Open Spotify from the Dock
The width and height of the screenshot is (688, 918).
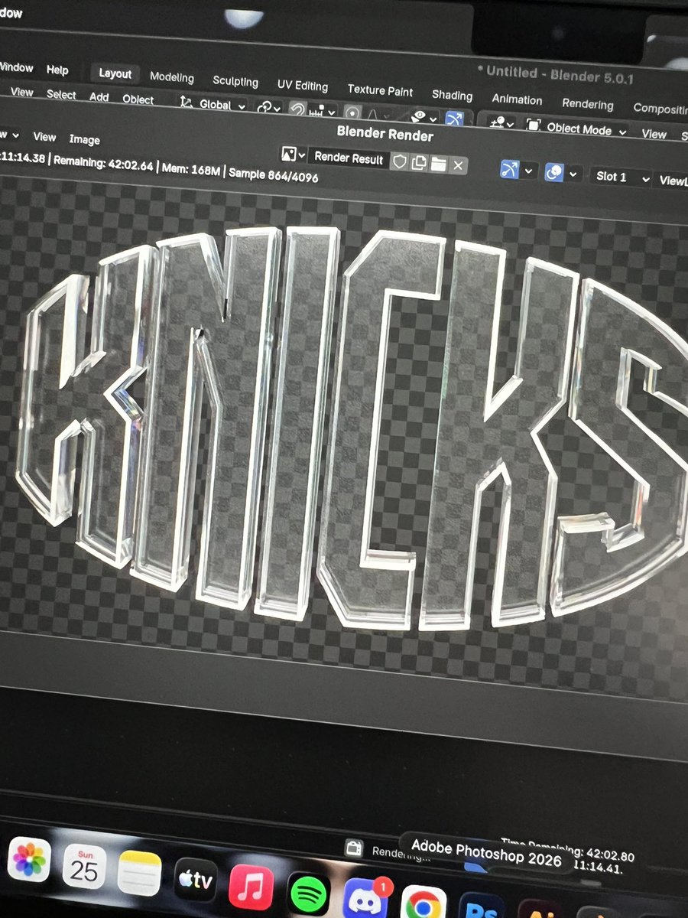point(308,892)
